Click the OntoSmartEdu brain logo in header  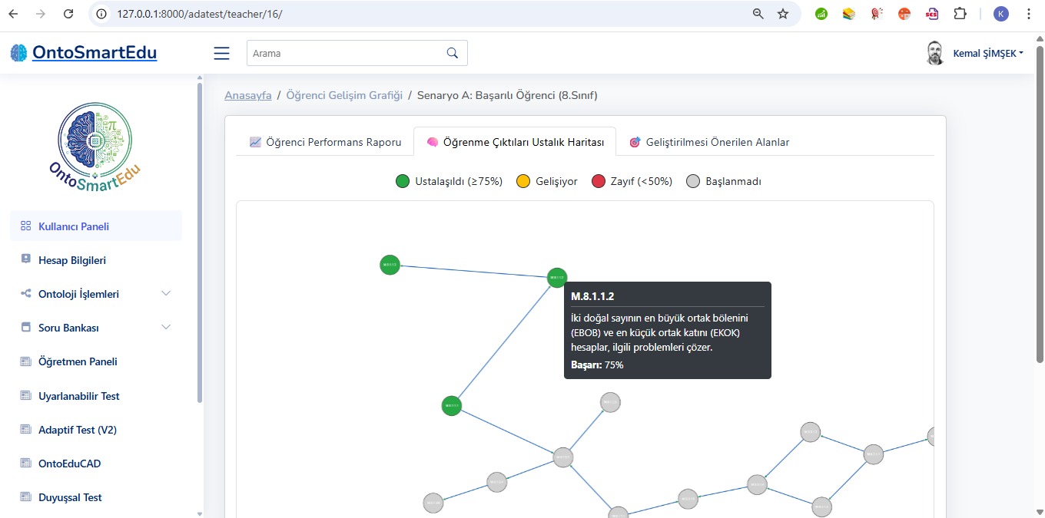pyautogui.click(x=18, y=53)
